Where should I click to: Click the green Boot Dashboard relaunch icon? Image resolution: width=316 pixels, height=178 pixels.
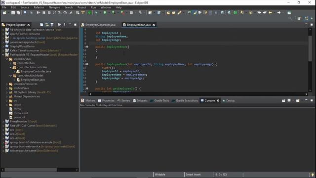(x=89, y=13)
